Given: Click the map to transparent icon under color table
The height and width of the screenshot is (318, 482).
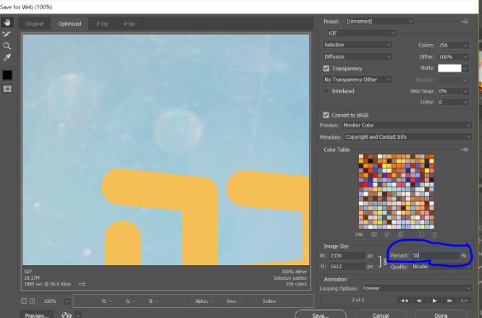Looking at the screenshot, I should [374, 235].
